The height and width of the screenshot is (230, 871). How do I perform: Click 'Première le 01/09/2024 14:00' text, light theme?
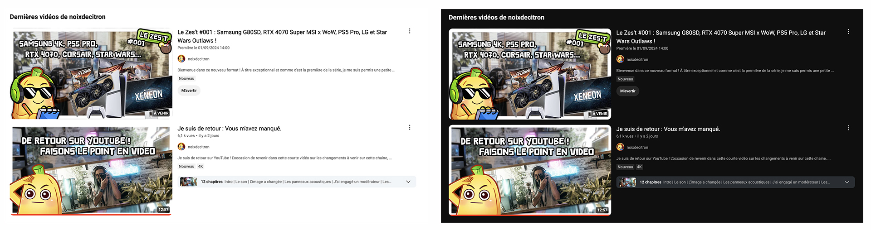pos(204,48)
